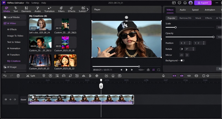
Task: Switch to the Speed properties tab
Action: tap(195, 10)
